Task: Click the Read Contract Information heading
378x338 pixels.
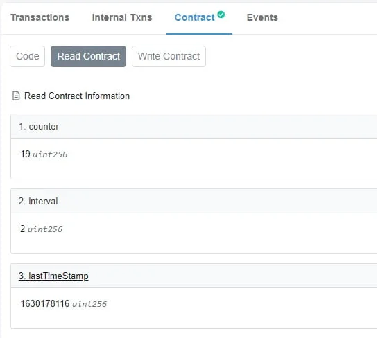Action: (x=77, y=96)
